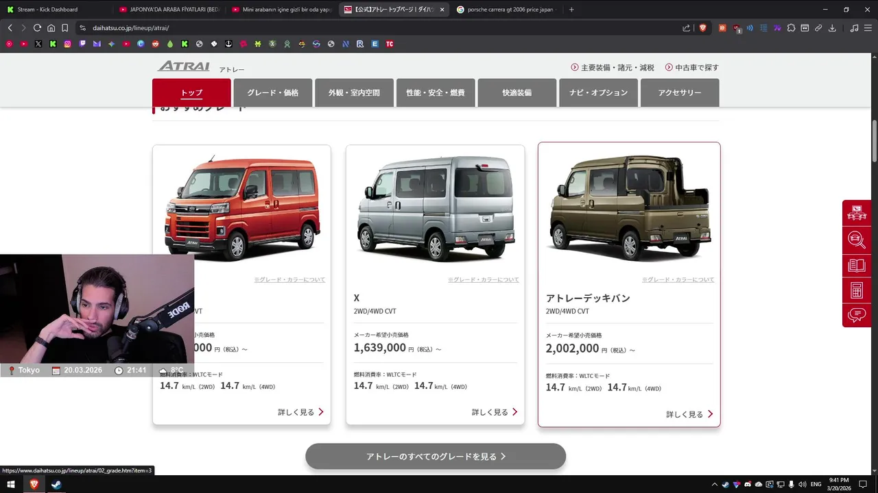Open the X (Twitter) bookmark icon

38,44
